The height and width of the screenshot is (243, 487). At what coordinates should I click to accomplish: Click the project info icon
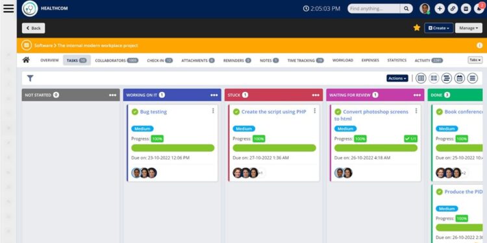[x=480, y=45]
